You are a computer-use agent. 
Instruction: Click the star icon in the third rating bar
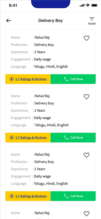click(12, 196)
